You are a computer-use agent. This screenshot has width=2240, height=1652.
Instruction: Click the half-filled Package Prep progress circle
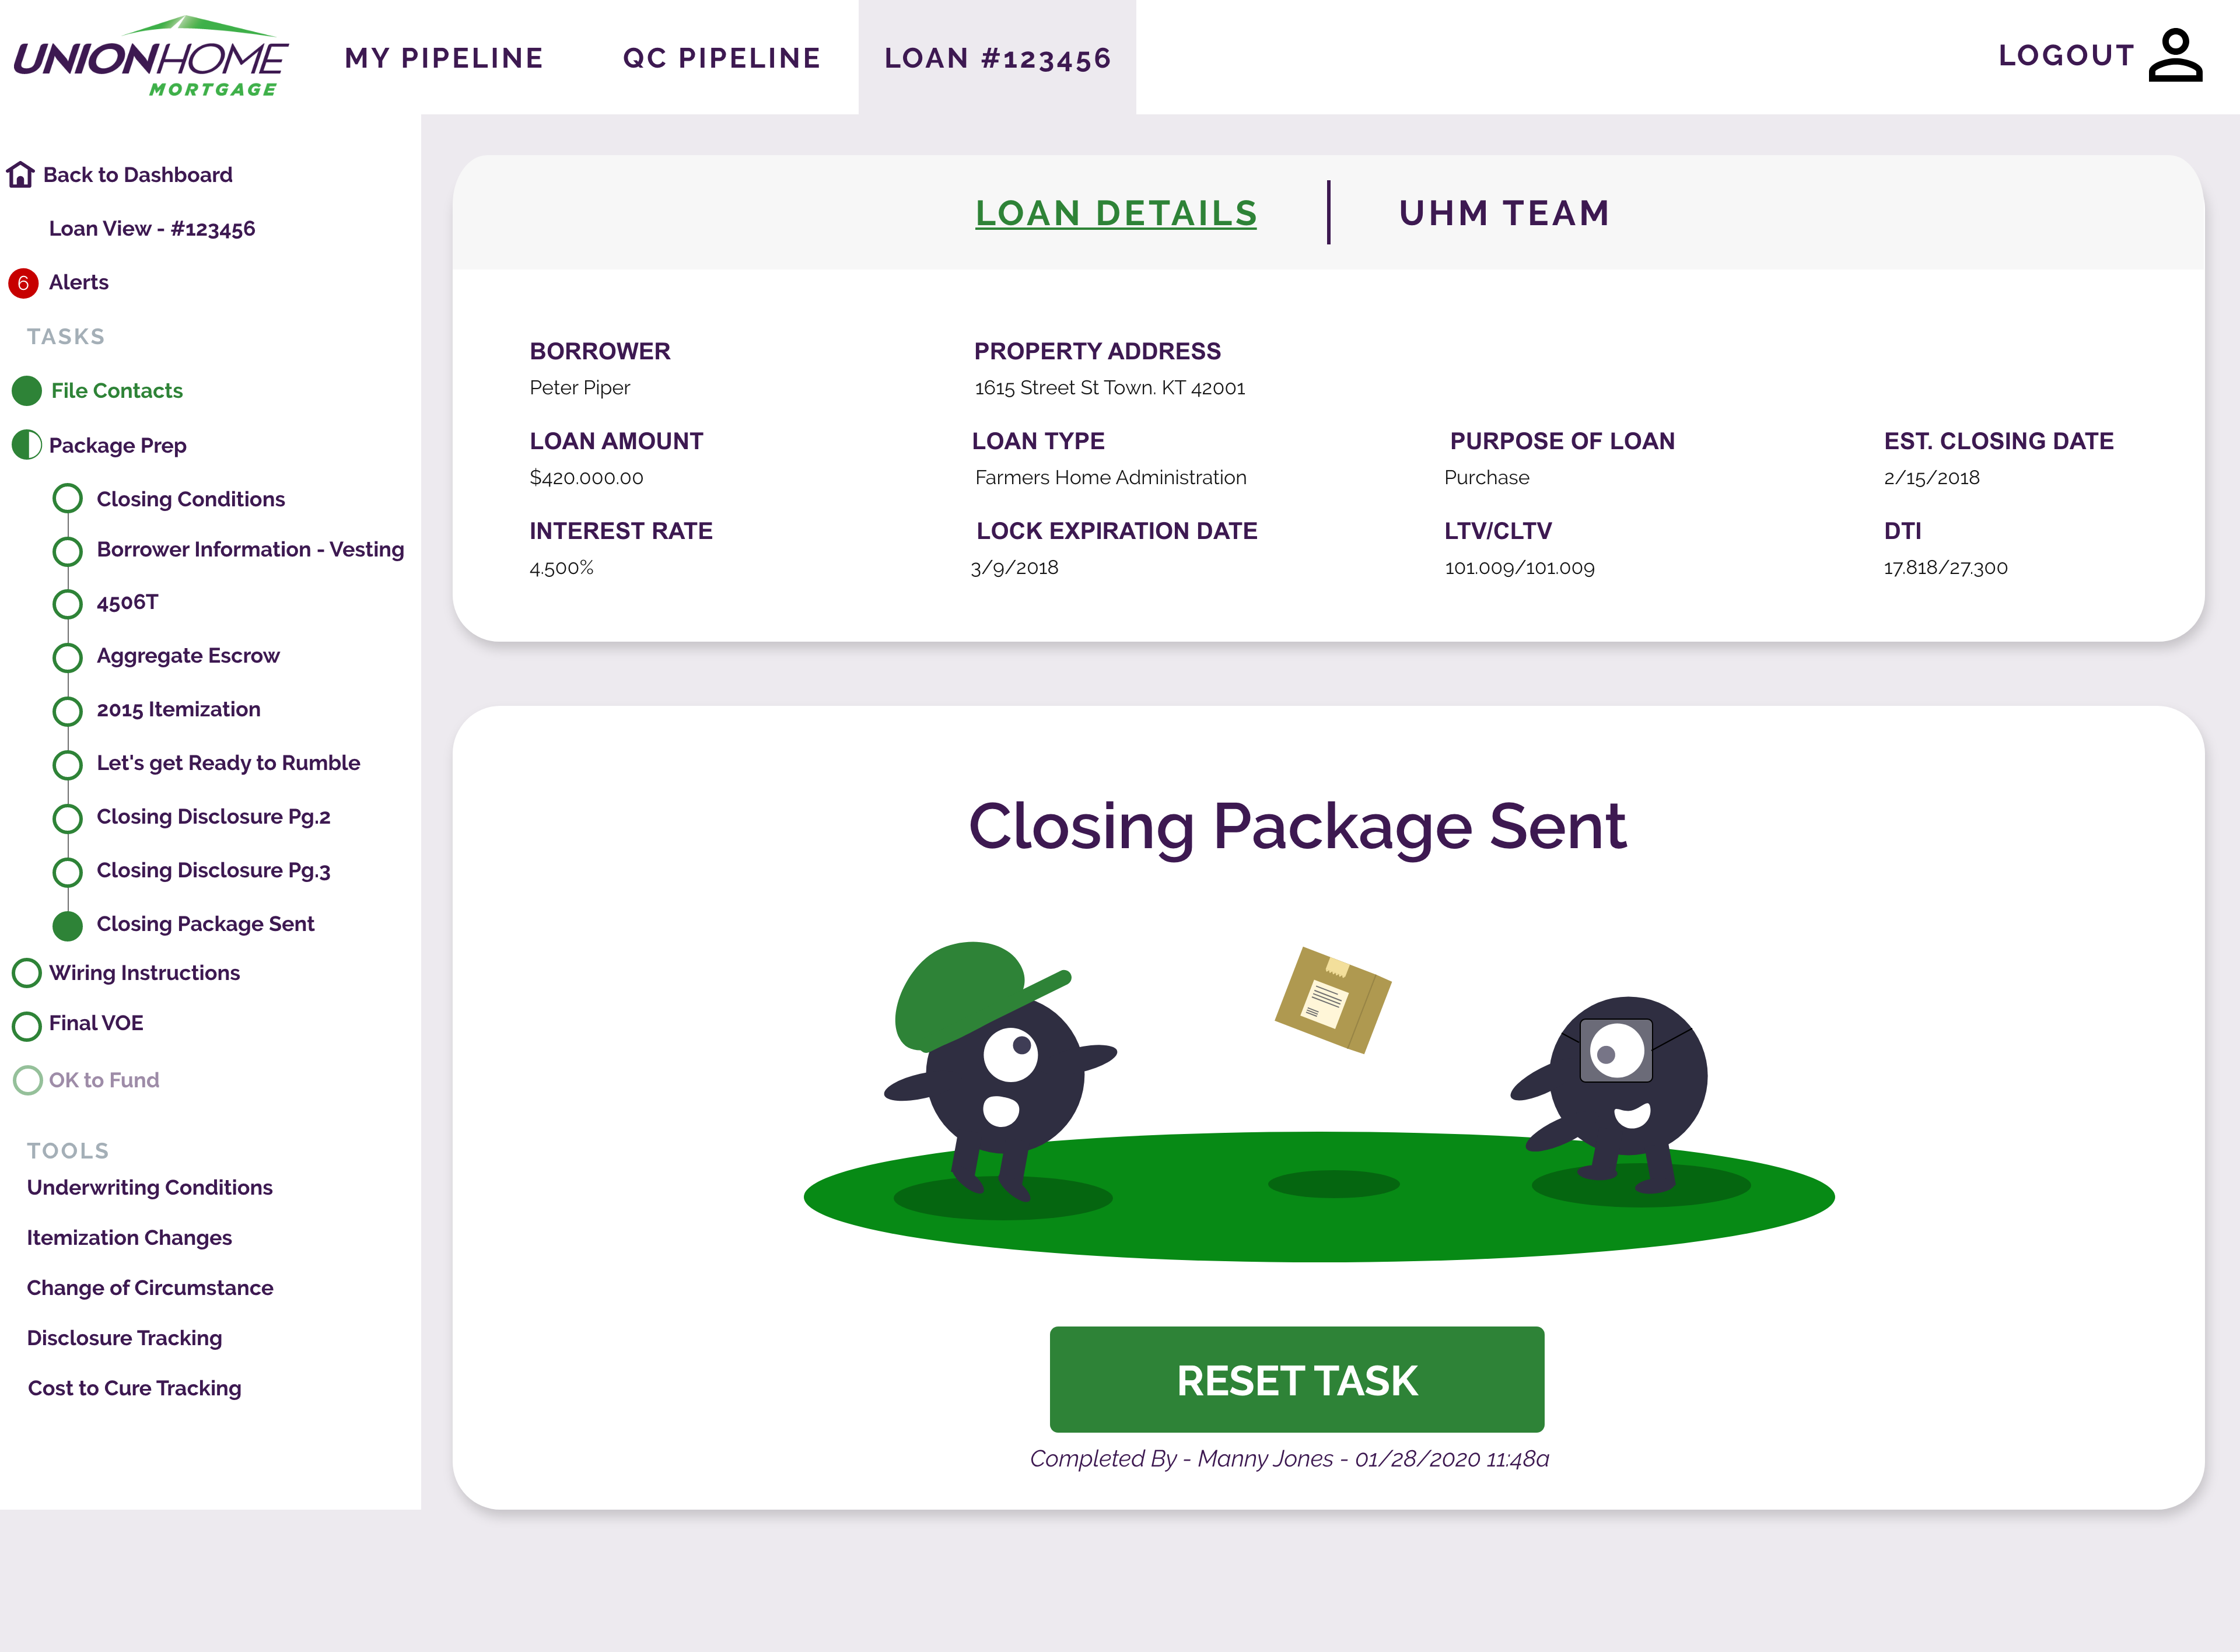pos(27,445)
